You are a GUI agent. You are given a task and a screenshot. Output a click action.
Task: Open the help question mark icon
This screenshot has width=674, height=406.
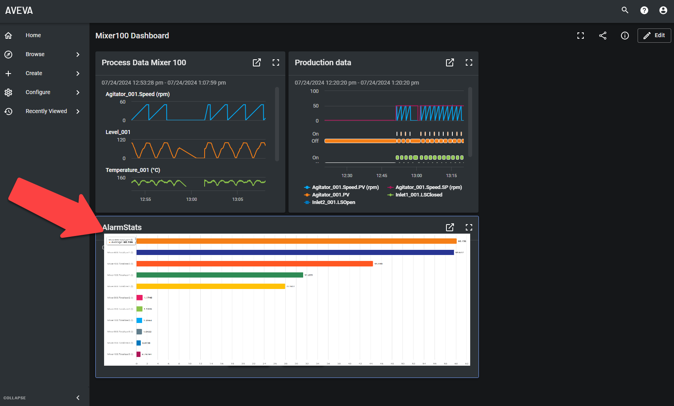644,10
